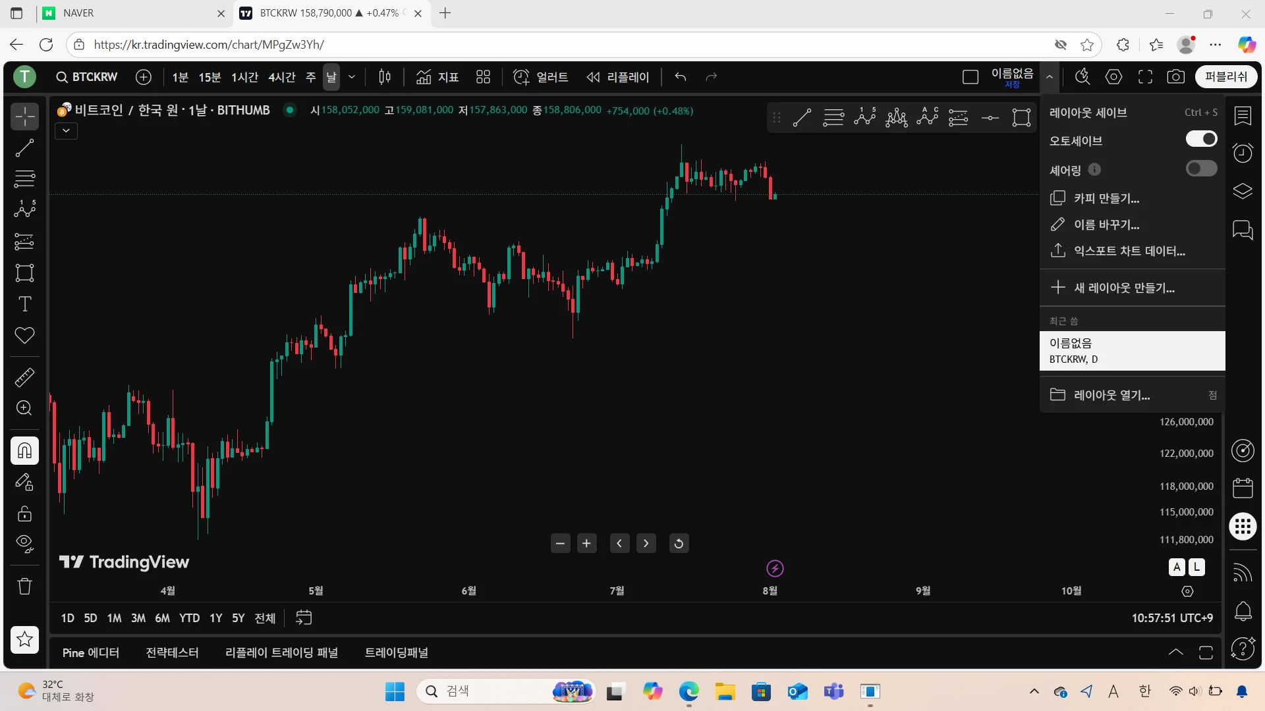Collapse the layout menu chevron

click(1050, 77)
